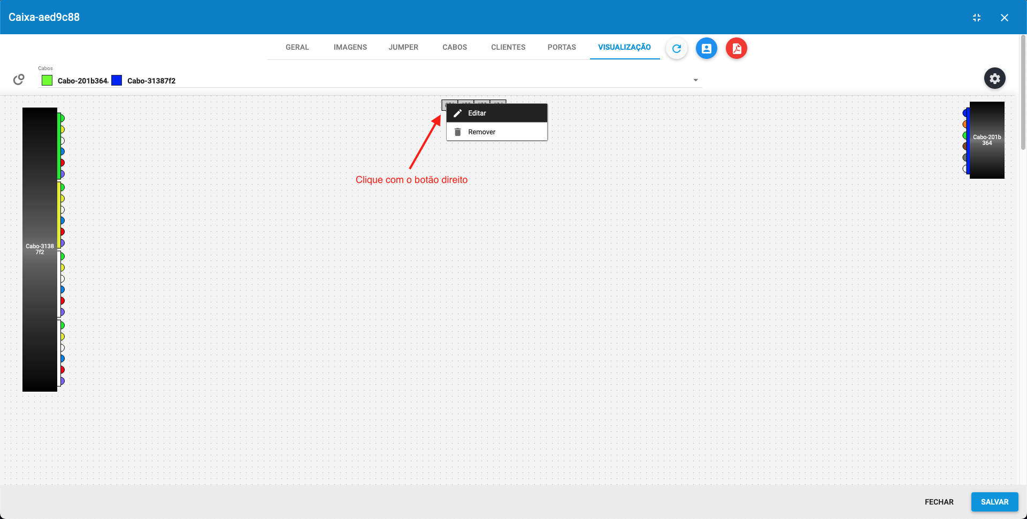Switch to the GERAL tab
This screenshot has width=1027, height=519.
tap(297, 47)
